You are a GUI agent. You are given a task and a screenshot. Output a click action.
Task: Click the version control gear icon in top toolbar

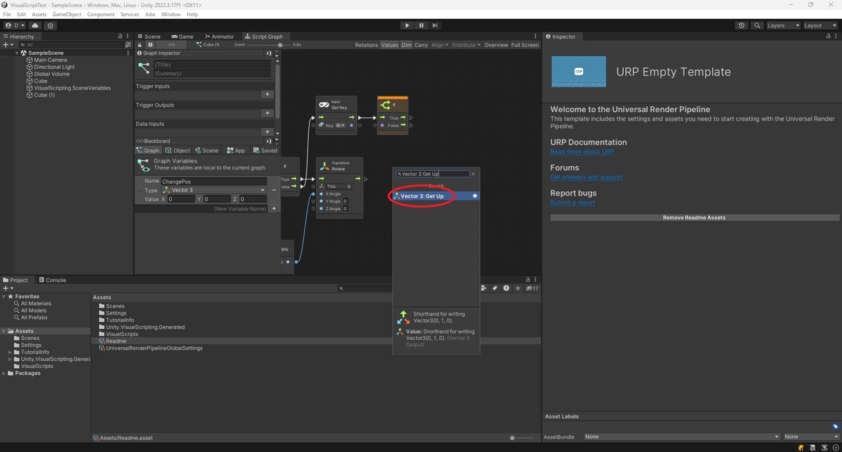coord(50,25)
